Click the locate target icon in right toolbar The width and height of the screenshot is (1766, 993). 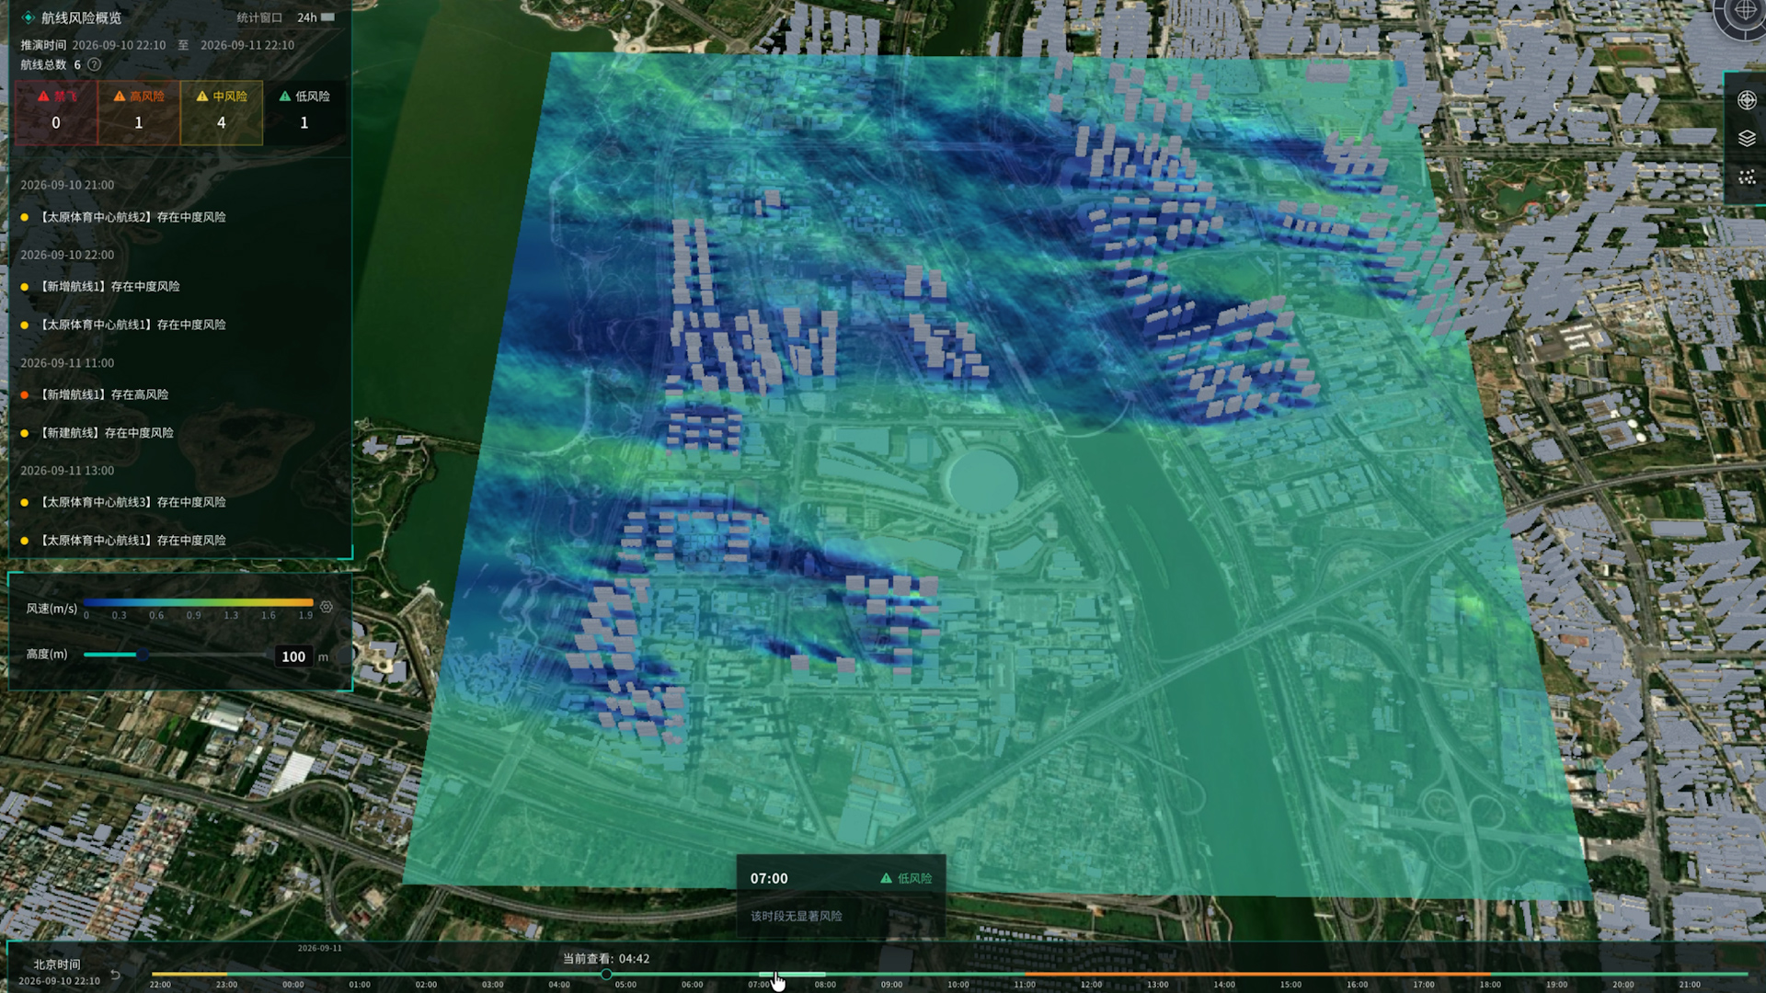1747,100
